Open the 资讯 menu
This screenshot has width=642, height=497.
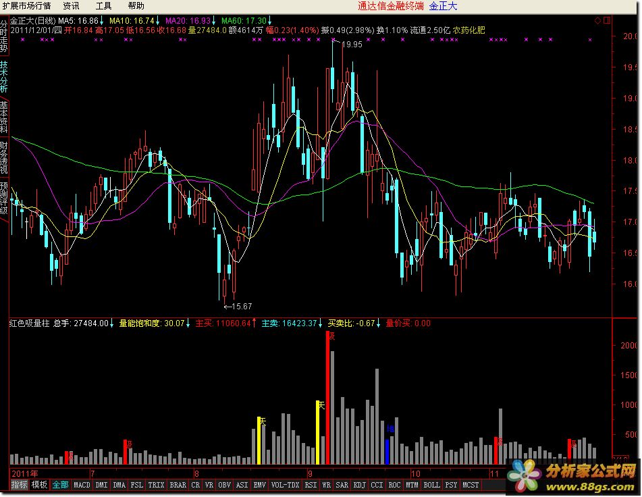72,5
